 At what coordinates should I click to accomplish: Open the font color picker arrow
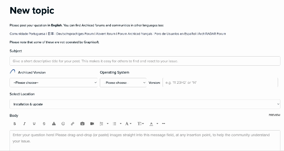tap(157, 124)
